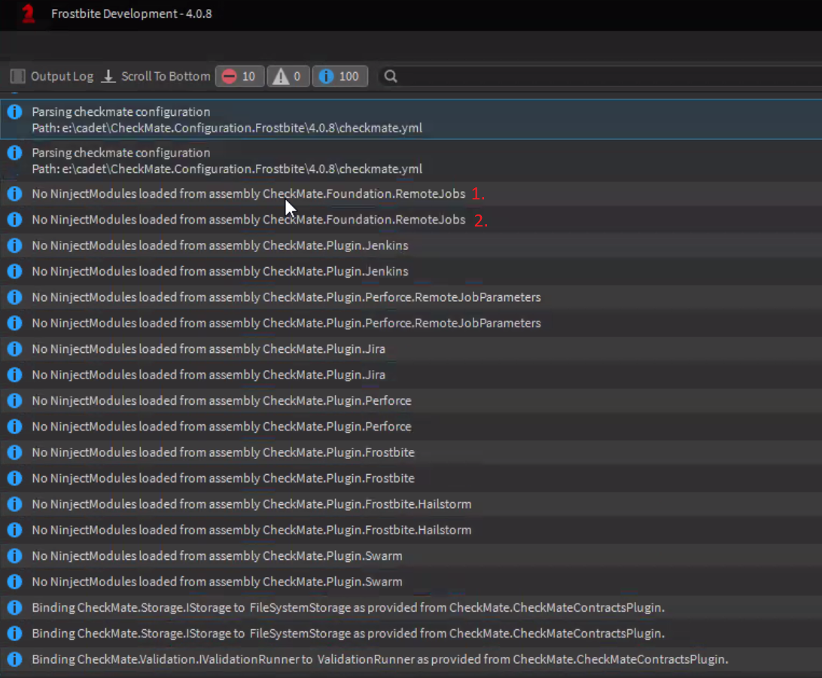The image size is (822, 678).
Task: Select Binding IValidationRunner to ValidationRunner entry
Action: [411, 659]
